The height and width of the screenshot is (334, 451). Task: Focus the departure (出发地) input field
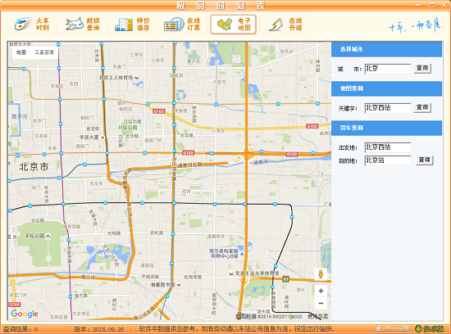[387, 147]
